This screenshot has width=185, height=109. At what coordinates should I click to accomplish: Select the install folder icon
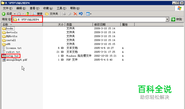pyautogui.click(x=4, y=40)
